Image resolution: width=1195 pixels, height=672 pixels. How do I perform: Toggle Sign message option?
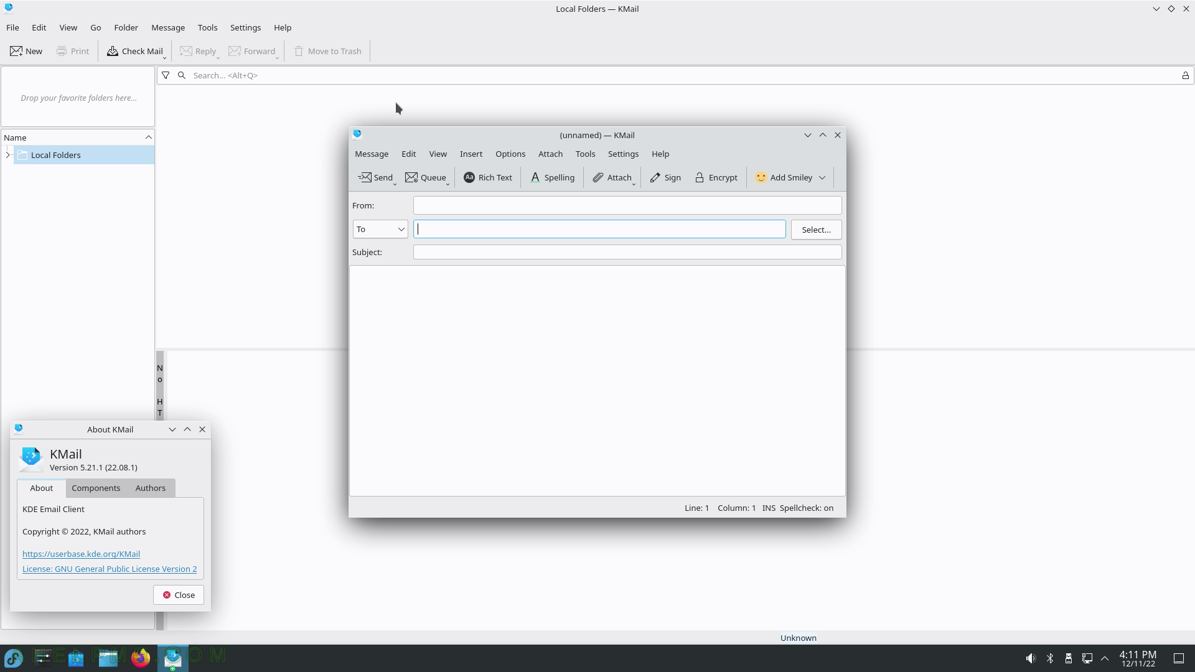click(x=665, y=177)
